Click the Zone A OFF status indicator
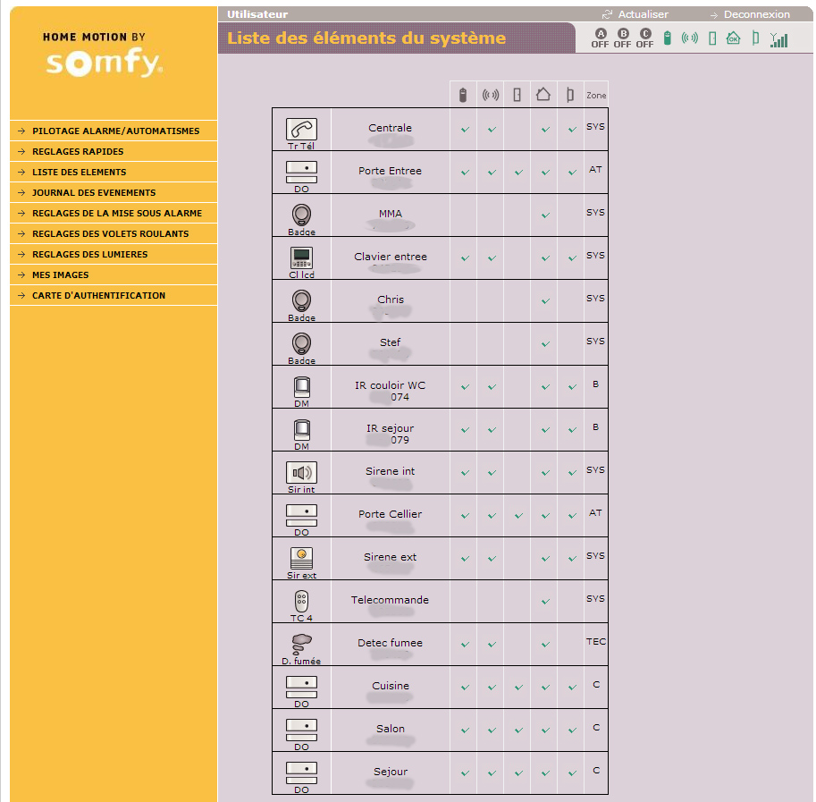Viewport: 816px width, 802px height. point(600,38)
